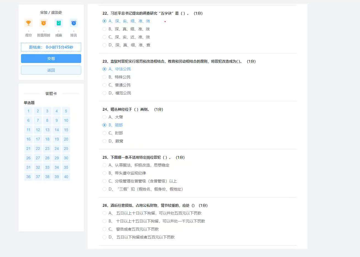Choose option A 认罪服法 for question 25

coord(104,165)
